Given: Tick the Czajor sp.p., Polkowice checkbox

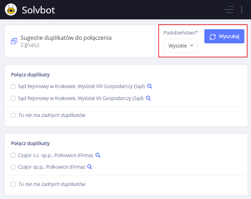Looking at the screenshot, I should [13, 167].
